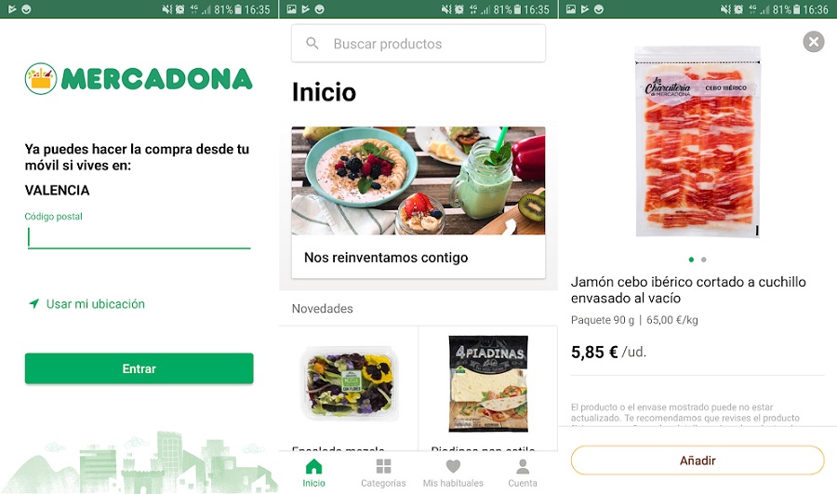Open the Categorías grid icon
This screenshot has width=837, height=494.
[383, 466]
